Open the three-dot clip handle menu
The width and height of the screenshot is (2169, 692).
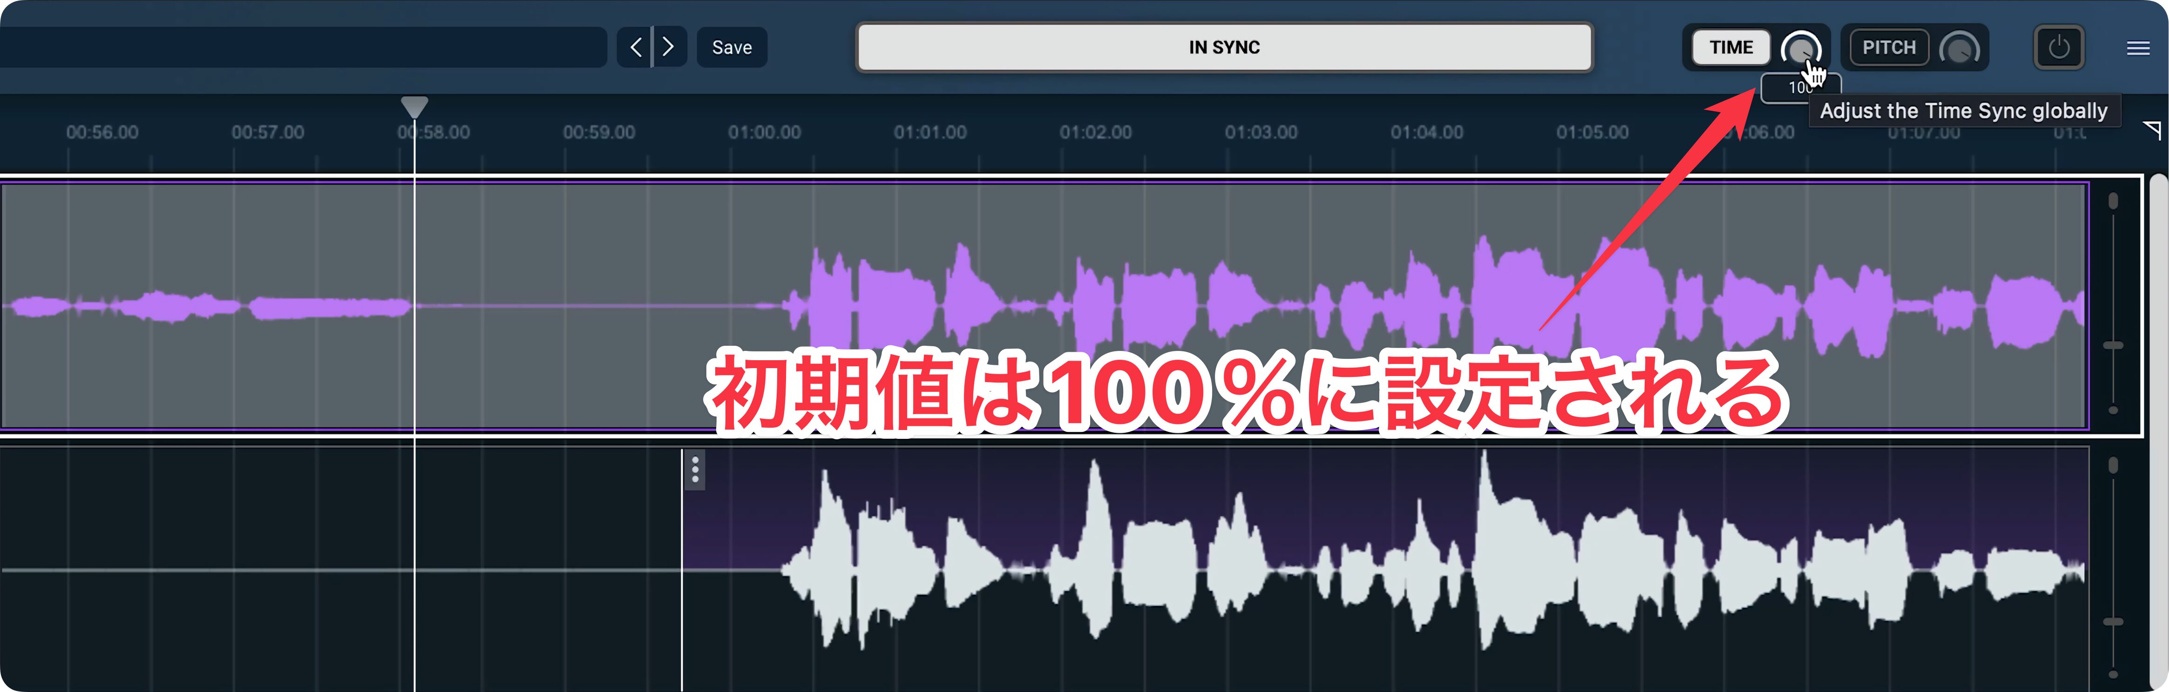click(x=695, y=470)
